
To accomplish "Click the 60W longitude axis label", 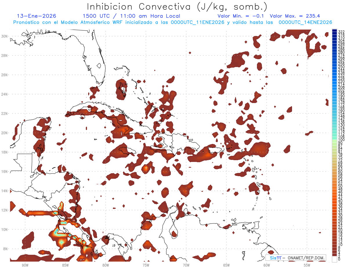I will click(x=267, y=265).
